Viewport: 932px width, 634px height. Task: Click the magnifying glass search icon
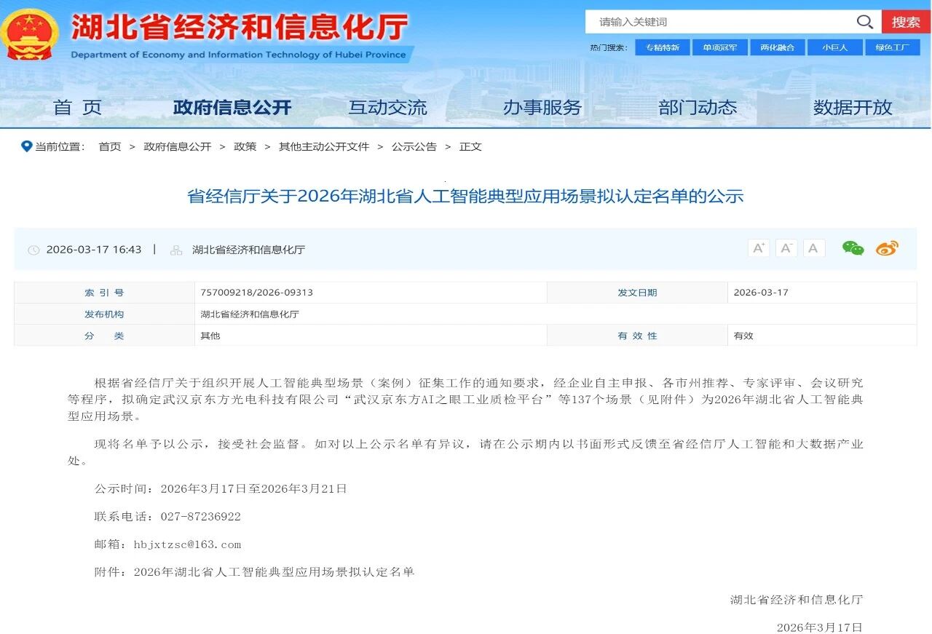(x=864, y=22)
